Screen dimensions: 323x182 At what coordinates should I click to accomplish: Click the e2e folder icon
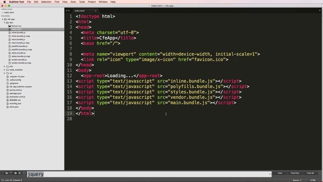pyautogui.click(x=8, y=66)
